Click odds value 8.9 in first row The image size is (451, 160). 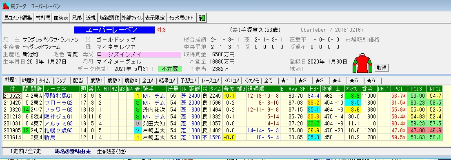[353, 96]
